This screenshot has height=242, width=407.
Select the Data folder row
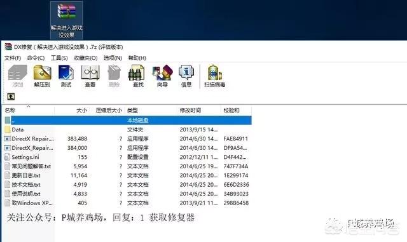[127, 130]
